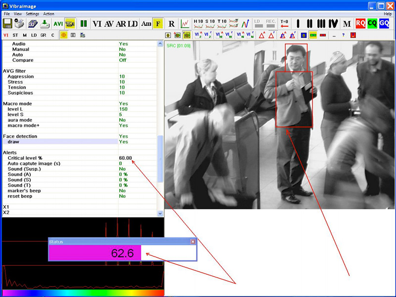This screenshot has height=297, width=396.
Task: Close the Status popup window
Action: click(x=193, y=242)
